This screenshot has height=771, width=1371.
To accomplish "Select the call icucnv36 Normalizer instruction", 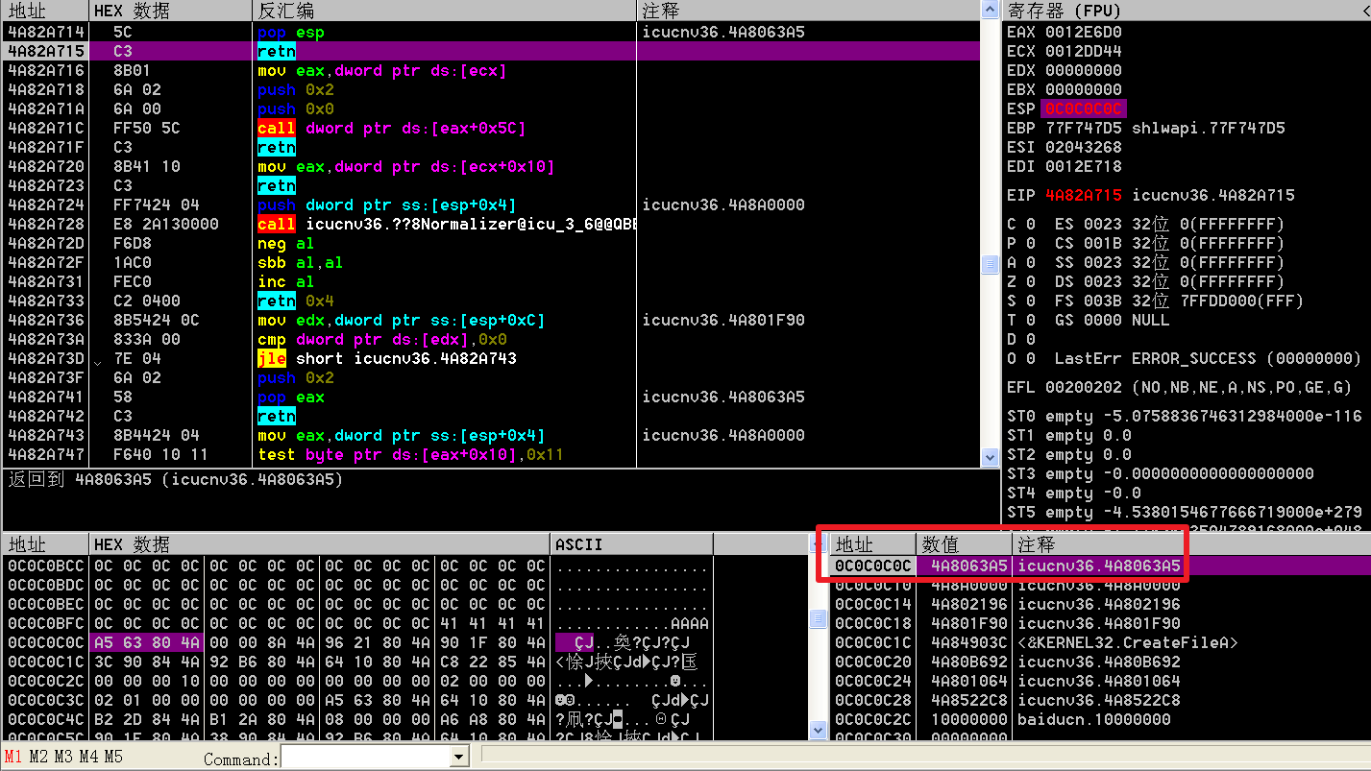I will [x=491, y=224].
